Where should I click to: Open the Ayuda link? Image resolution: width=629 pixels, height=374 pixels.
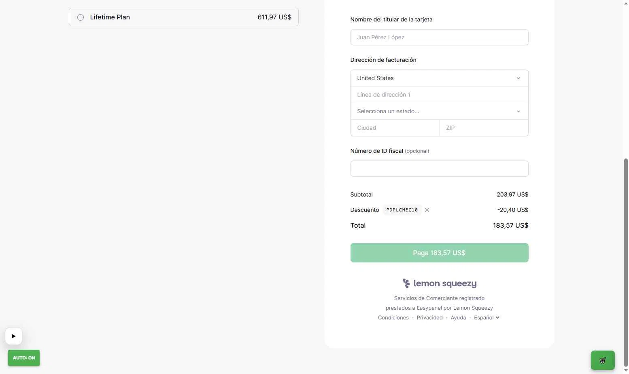tap(458, 318)
